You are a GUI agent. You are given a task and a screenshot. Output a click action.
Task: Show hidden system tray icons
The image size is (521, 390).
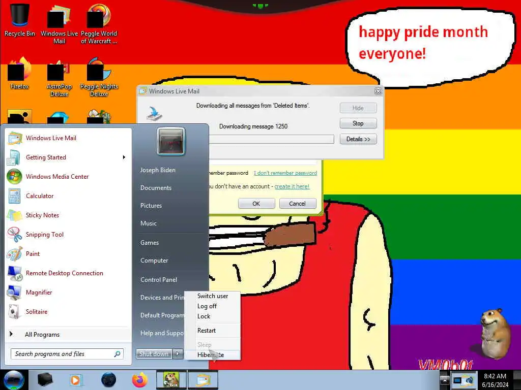[x=445, y=380]
